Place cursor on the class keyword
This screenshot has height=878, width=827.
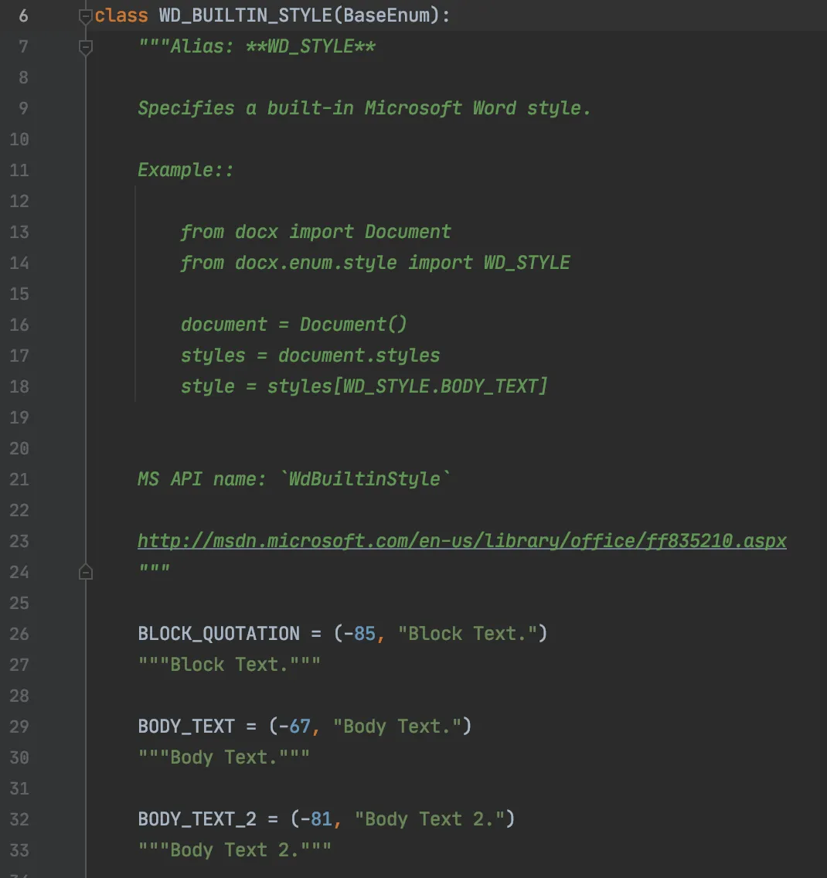coord(121,15)
